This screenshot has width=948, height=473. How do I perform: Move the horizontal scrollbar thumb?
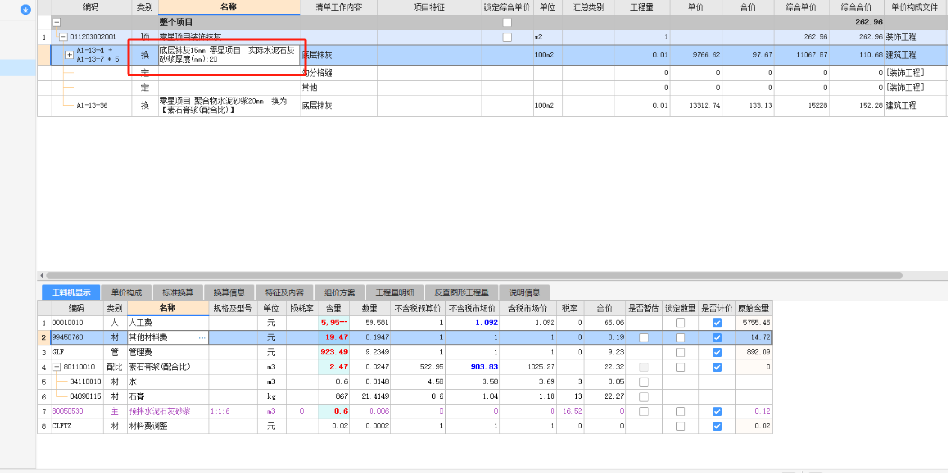point(474,275)
